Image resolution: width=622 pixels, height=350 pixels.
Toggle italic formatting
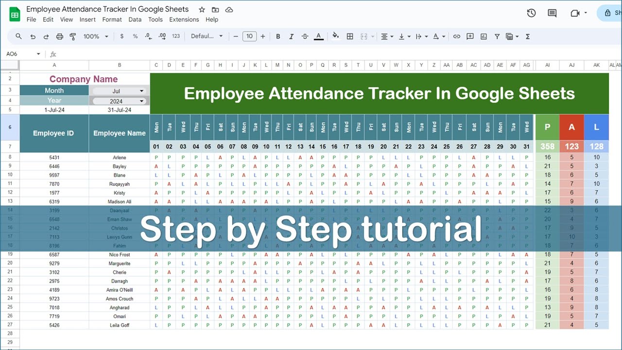click(292, 36)
